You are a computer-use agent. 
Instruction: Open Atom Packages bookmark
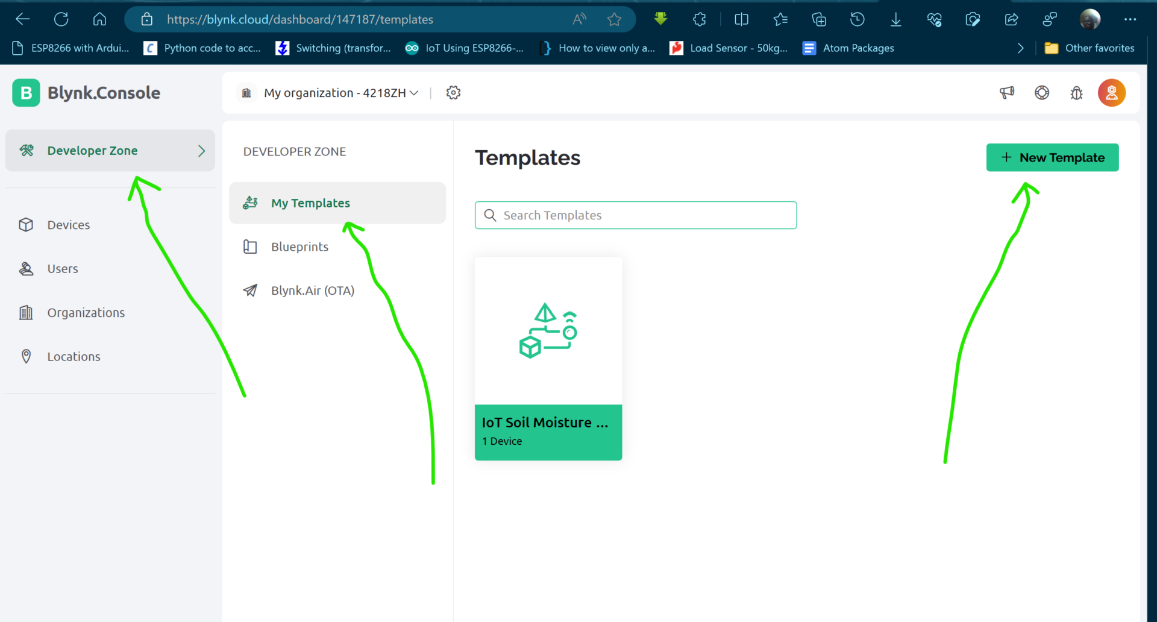click(x=848, y=48)
